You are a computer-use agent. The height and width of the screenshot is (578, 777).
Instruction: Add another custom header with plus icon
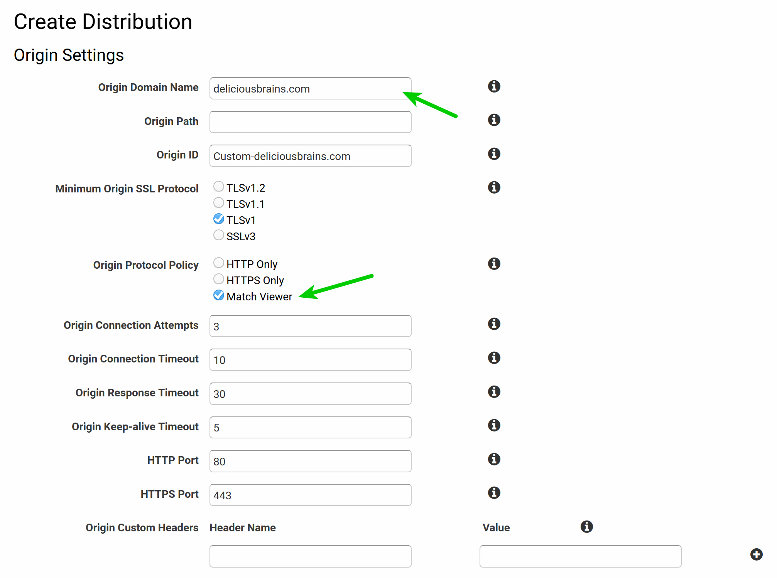tap(756, 554)
